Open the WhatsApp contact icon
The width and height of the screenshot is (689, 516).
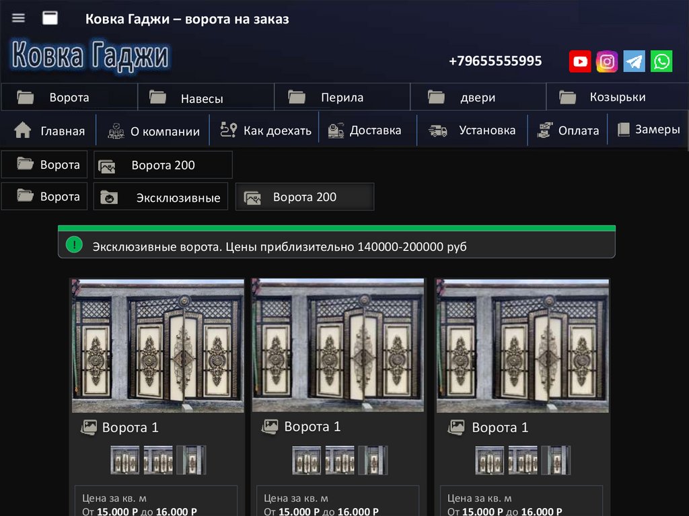[661, 62]
